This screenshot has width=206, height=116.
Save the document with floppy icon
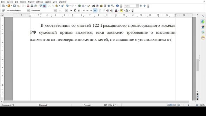[x=14, y=6]
